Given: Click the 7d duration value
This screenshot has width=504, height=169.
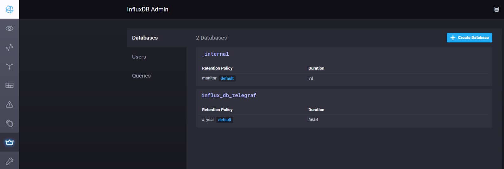Looking at the screenshot, I should 311,78.
